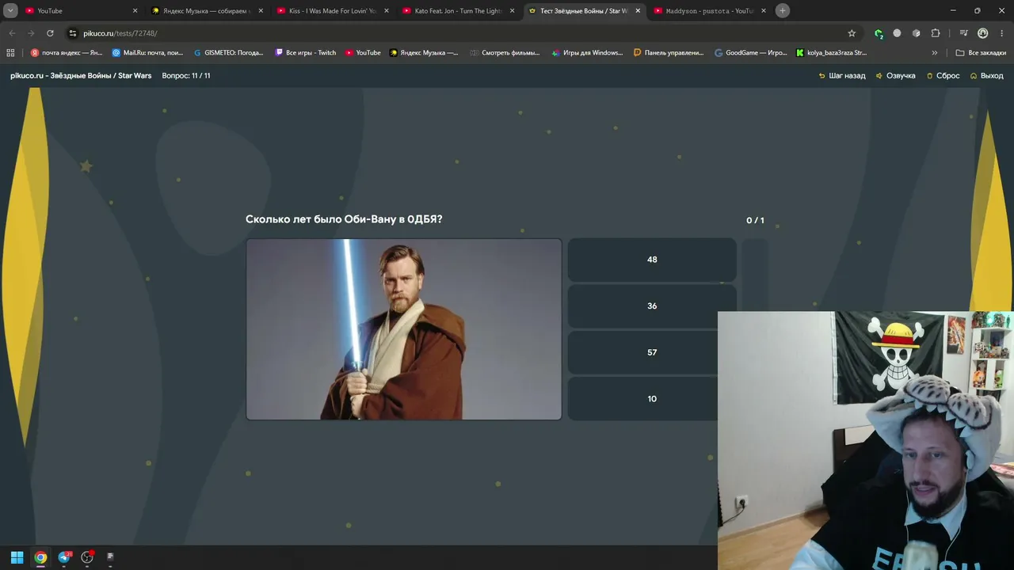Viewport: 1014px width, 570px height.
Task: Open the kolya_baza3raza bookmark
Action: point(832,53)
